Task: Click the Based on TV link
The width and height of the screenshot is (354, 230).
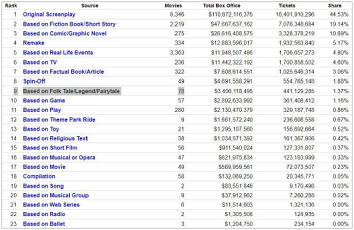Action: [x=40, y=62]
